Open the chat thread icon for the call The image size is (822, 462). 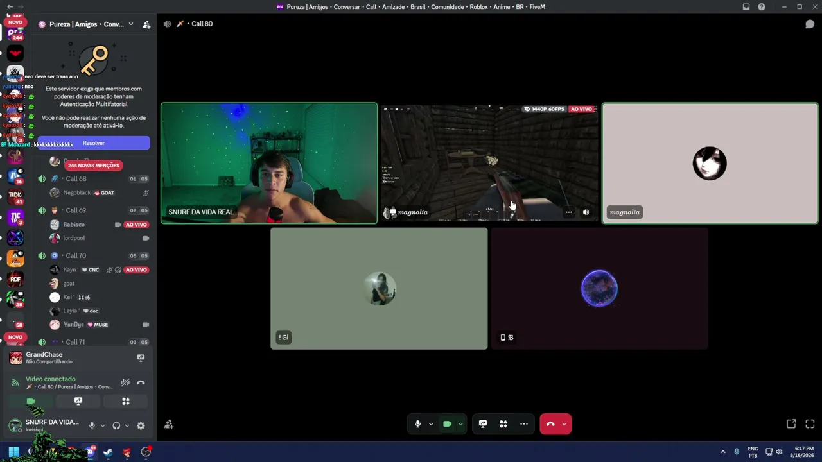coord(810,24)
